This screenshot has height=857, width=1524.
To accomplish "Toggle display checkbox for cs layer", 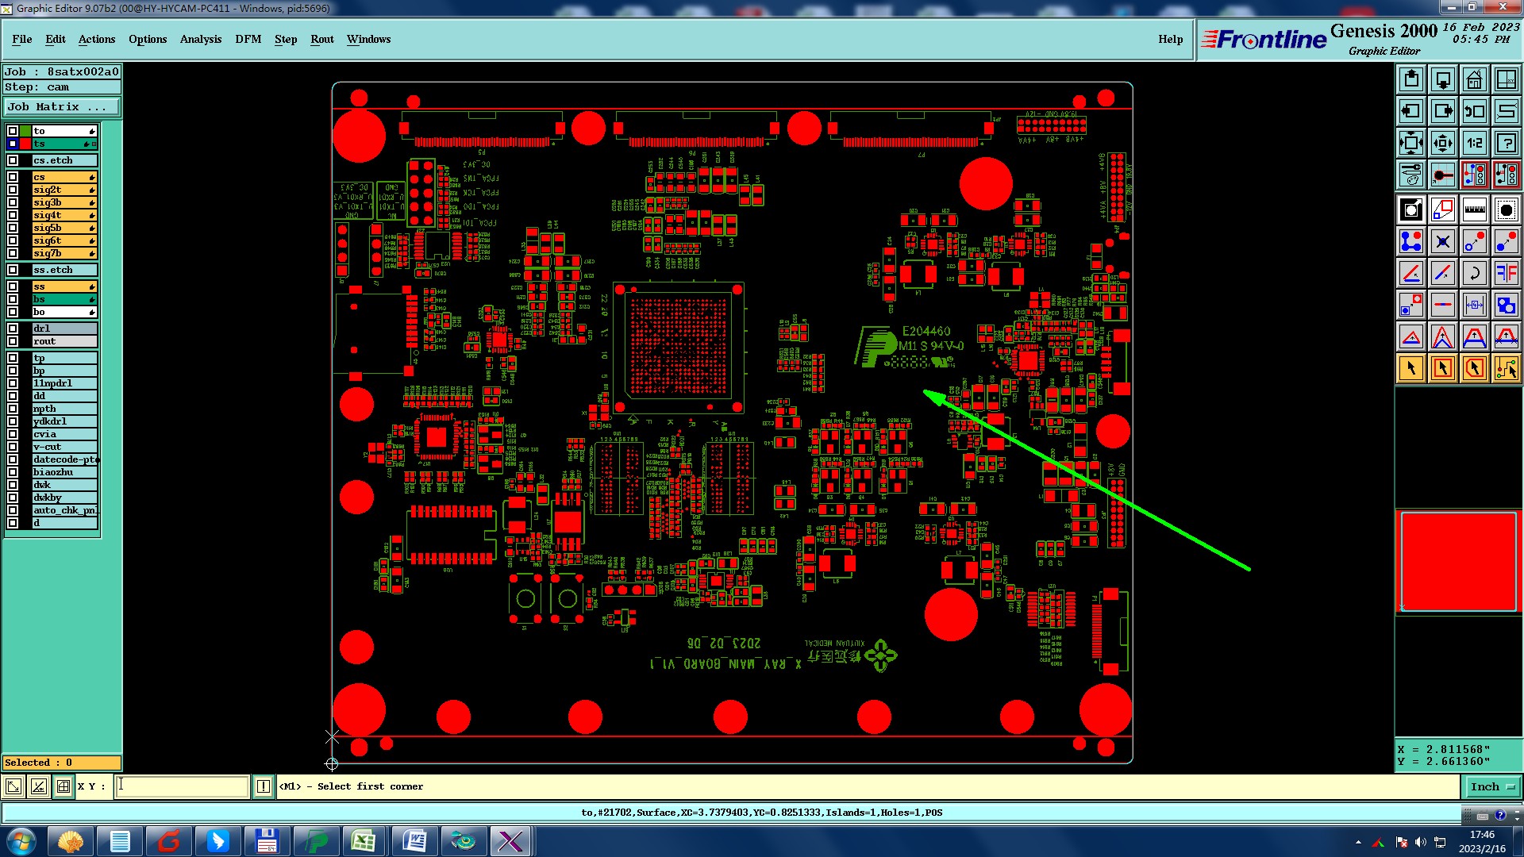I will click(13, 177).
